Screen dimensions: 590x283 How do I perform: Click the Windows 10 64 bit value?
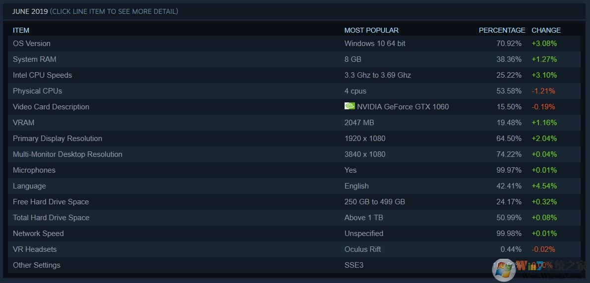pyautogui.click(x=375, y=44)
